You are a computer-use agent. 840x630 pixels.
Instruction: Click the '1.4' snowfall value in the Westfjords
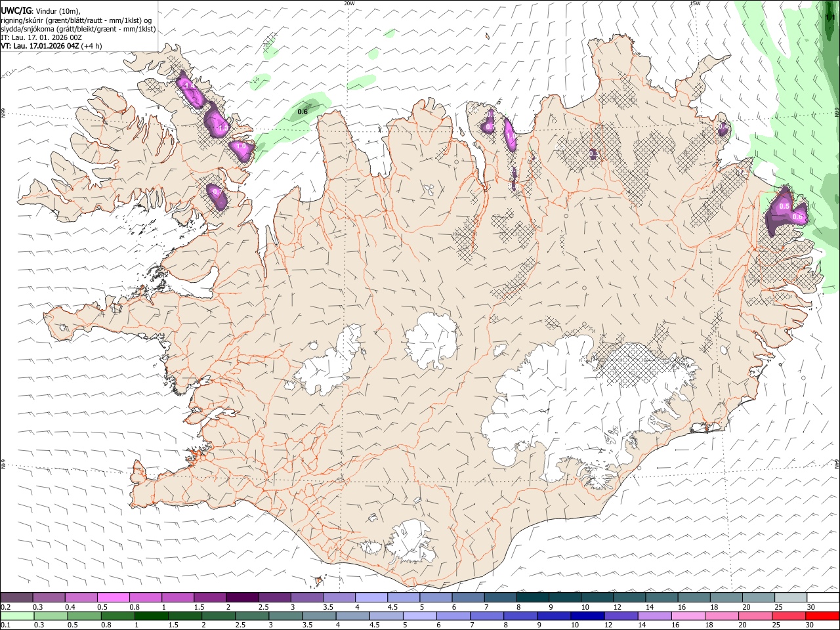point(190,86)
